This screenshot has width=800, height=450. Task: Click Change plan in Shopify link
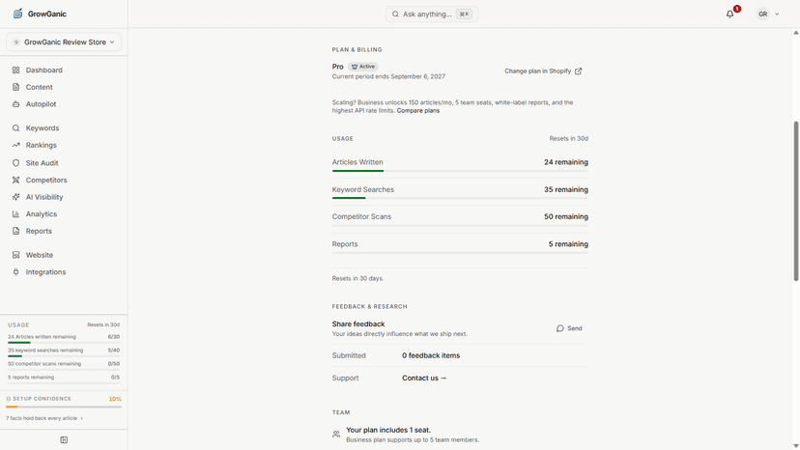coord(543,70)
